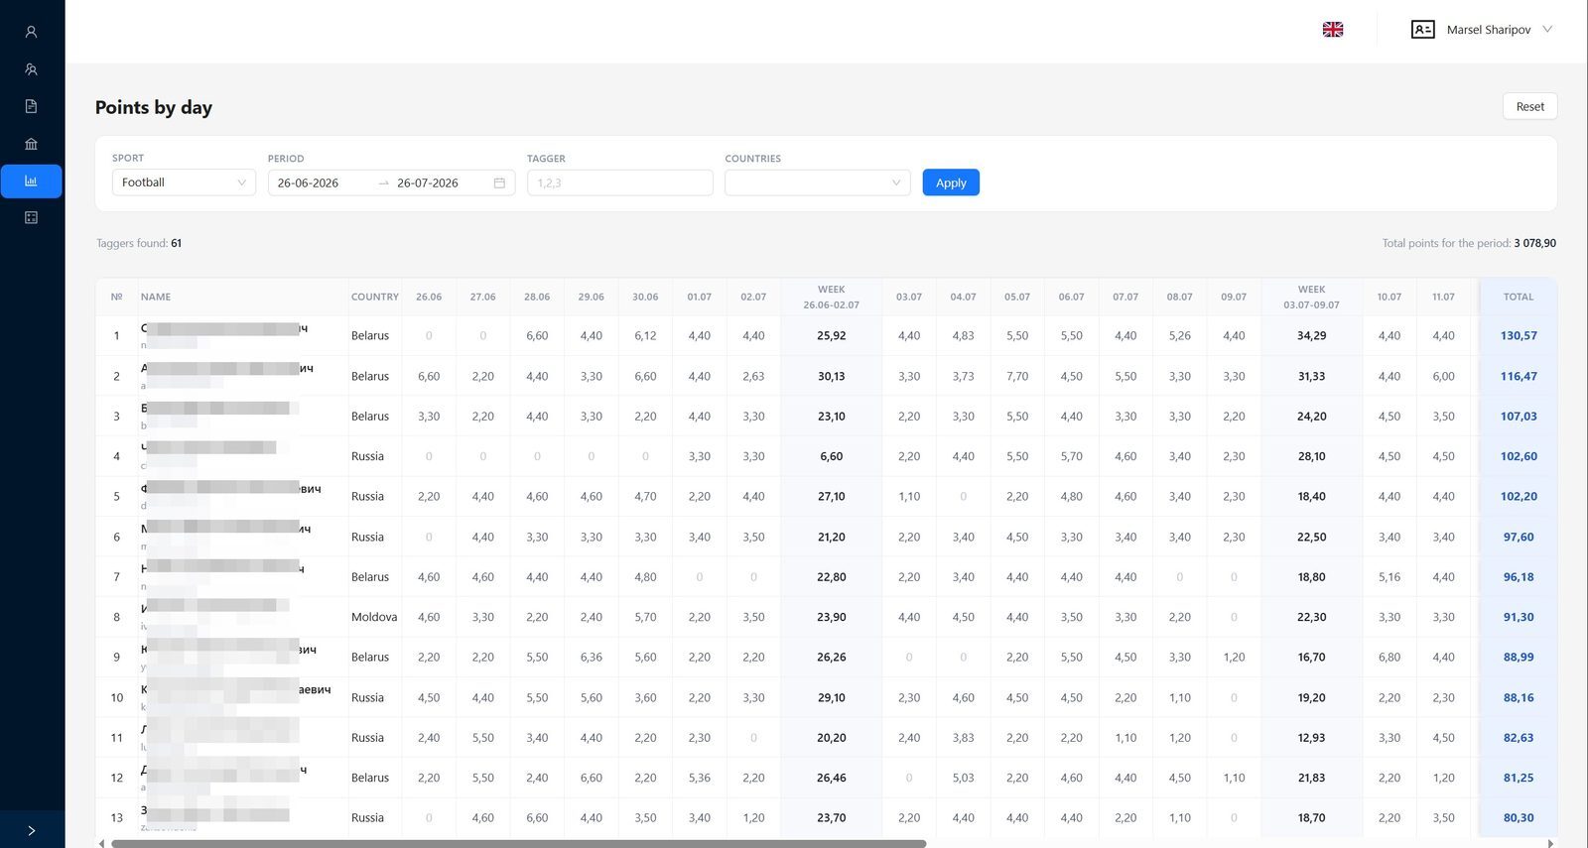Open the Marsel Sharipov user menu

click(1499, 30)
